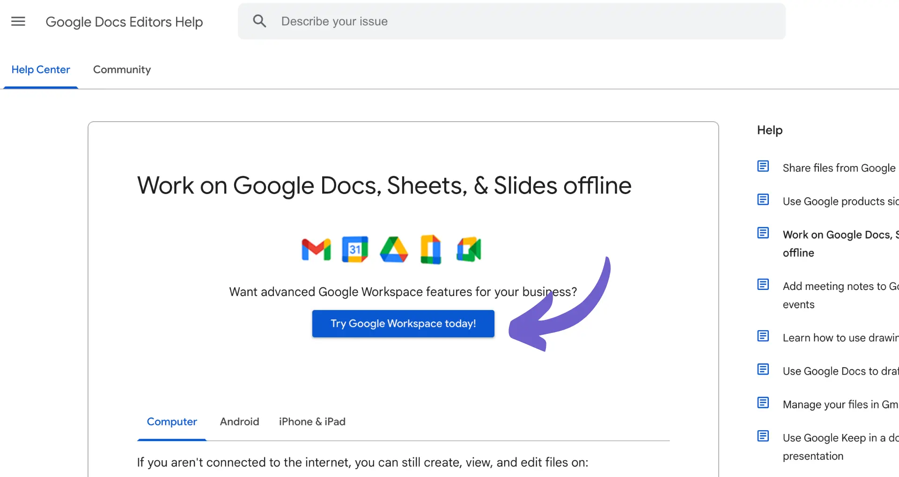Click the Google Meet logo icon

pyautogui.click(x=469, y=249)
